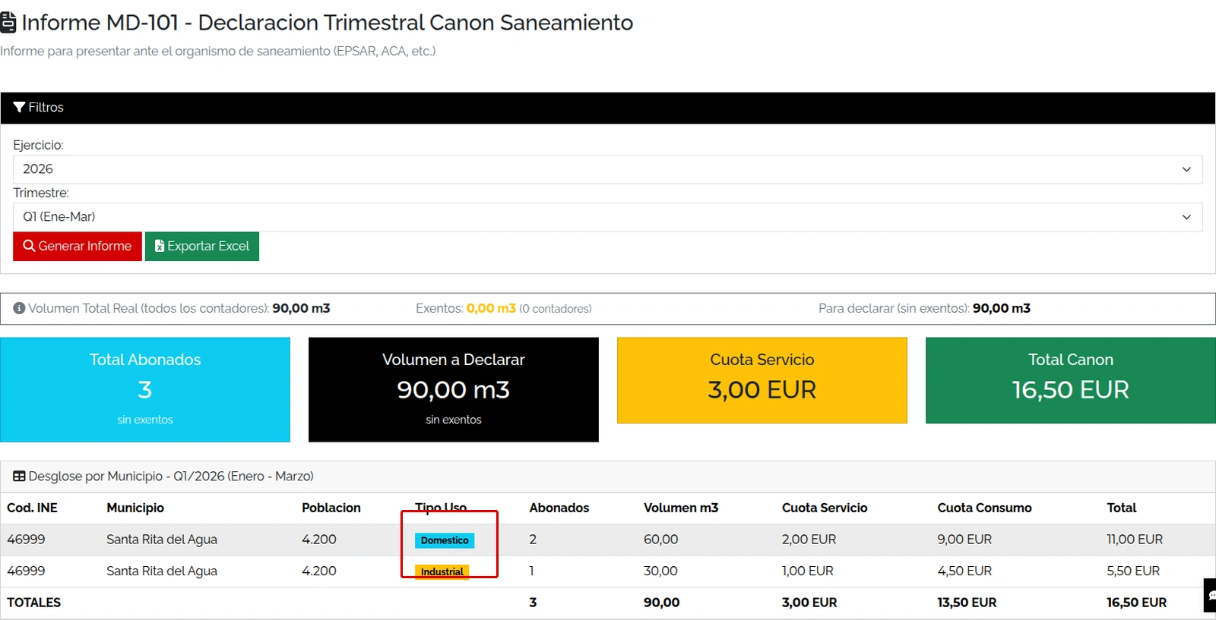1216x620 pixels.
Task: Open the Ejercicio dropdown showing 2026
Action: coord(607,169)
